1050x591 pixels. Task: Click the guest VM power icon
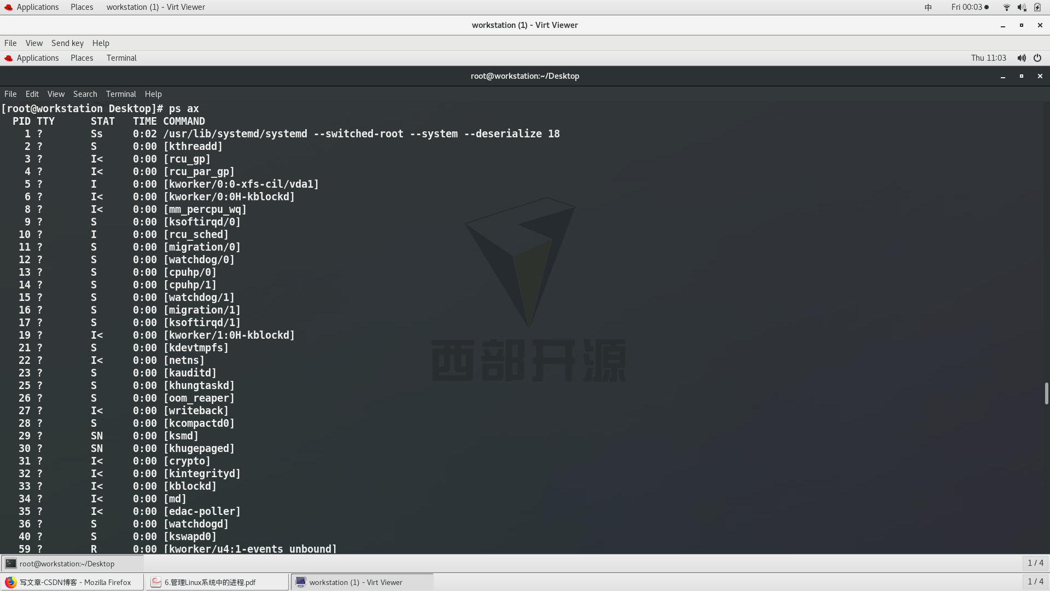tap(1037, 58)
